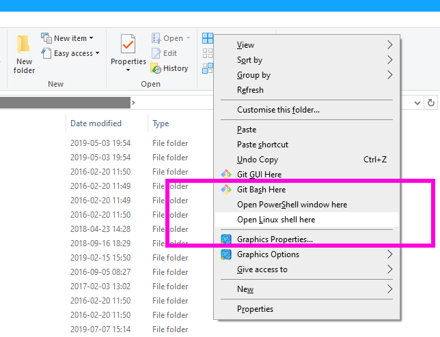Click the Invert selection icon in ribbon

point(208,68)
